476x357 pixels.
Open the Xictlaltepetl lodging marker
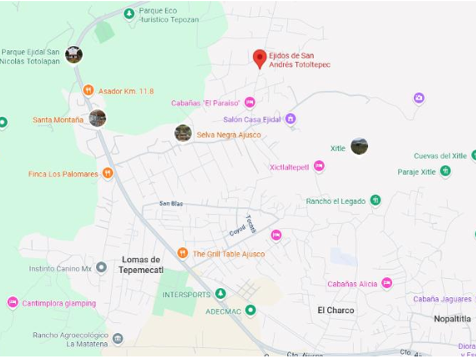tap(318, 166)
